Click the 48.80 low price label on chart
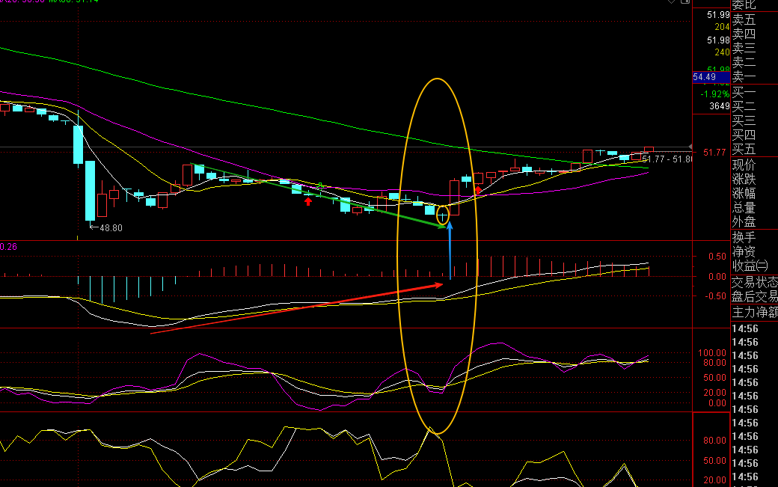 111,228
